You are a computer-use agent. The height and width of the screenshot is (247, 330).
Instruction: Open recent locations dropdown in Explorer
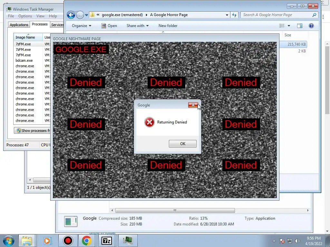(x=86, y=15)
